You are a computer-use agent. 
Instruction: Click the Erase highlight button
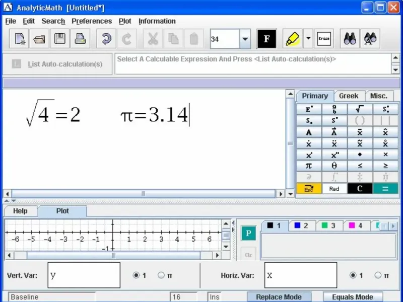pyautogui.click(x=324, y=39)
